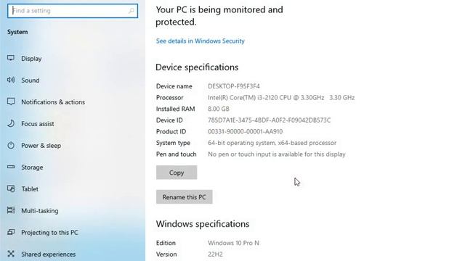Image resolution: width=465 pixels, height=261 pixels.
Task: Click Product ID 00331-90000-00001-AA910
Action: pos(245,131)
